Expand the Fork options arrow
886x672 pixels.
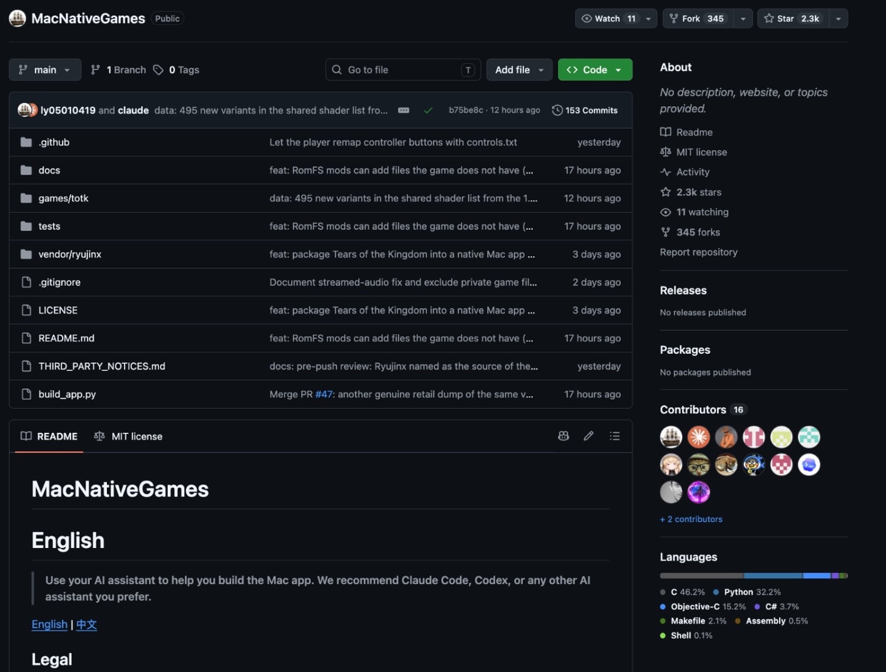743,18
